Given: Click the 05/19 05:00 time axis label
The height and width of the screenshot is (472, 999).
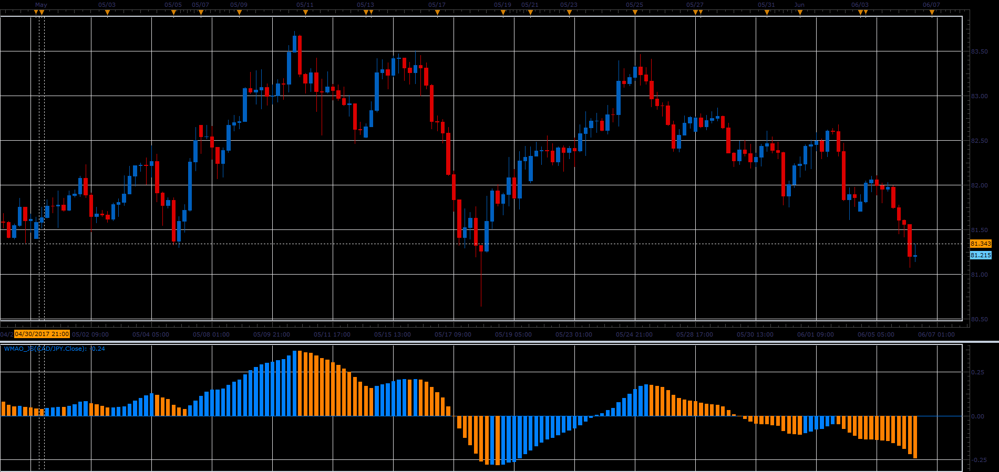Looking at the screenshot, I should tap(513, 334).
